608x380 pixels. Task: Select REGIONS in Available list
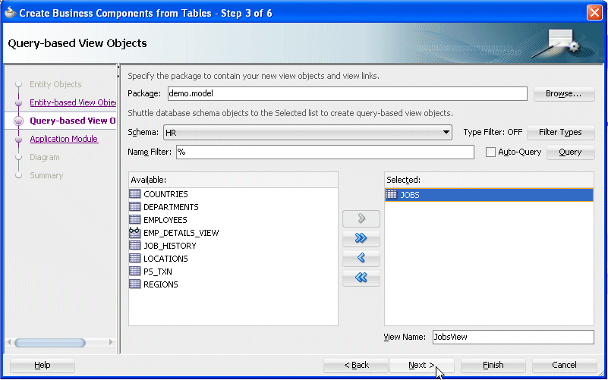coord(160,284)
